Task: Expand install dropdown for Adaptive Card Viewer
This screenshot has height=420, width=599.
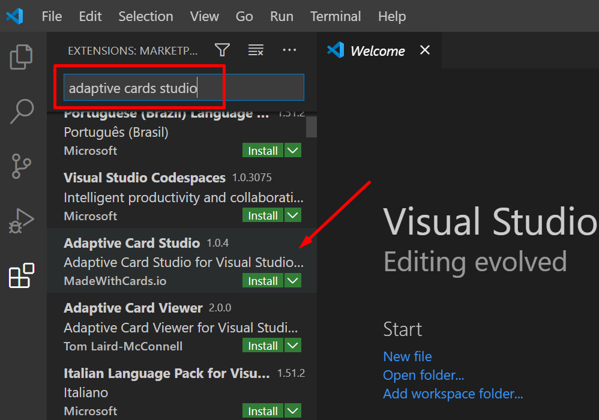Action: coord(293,346)
